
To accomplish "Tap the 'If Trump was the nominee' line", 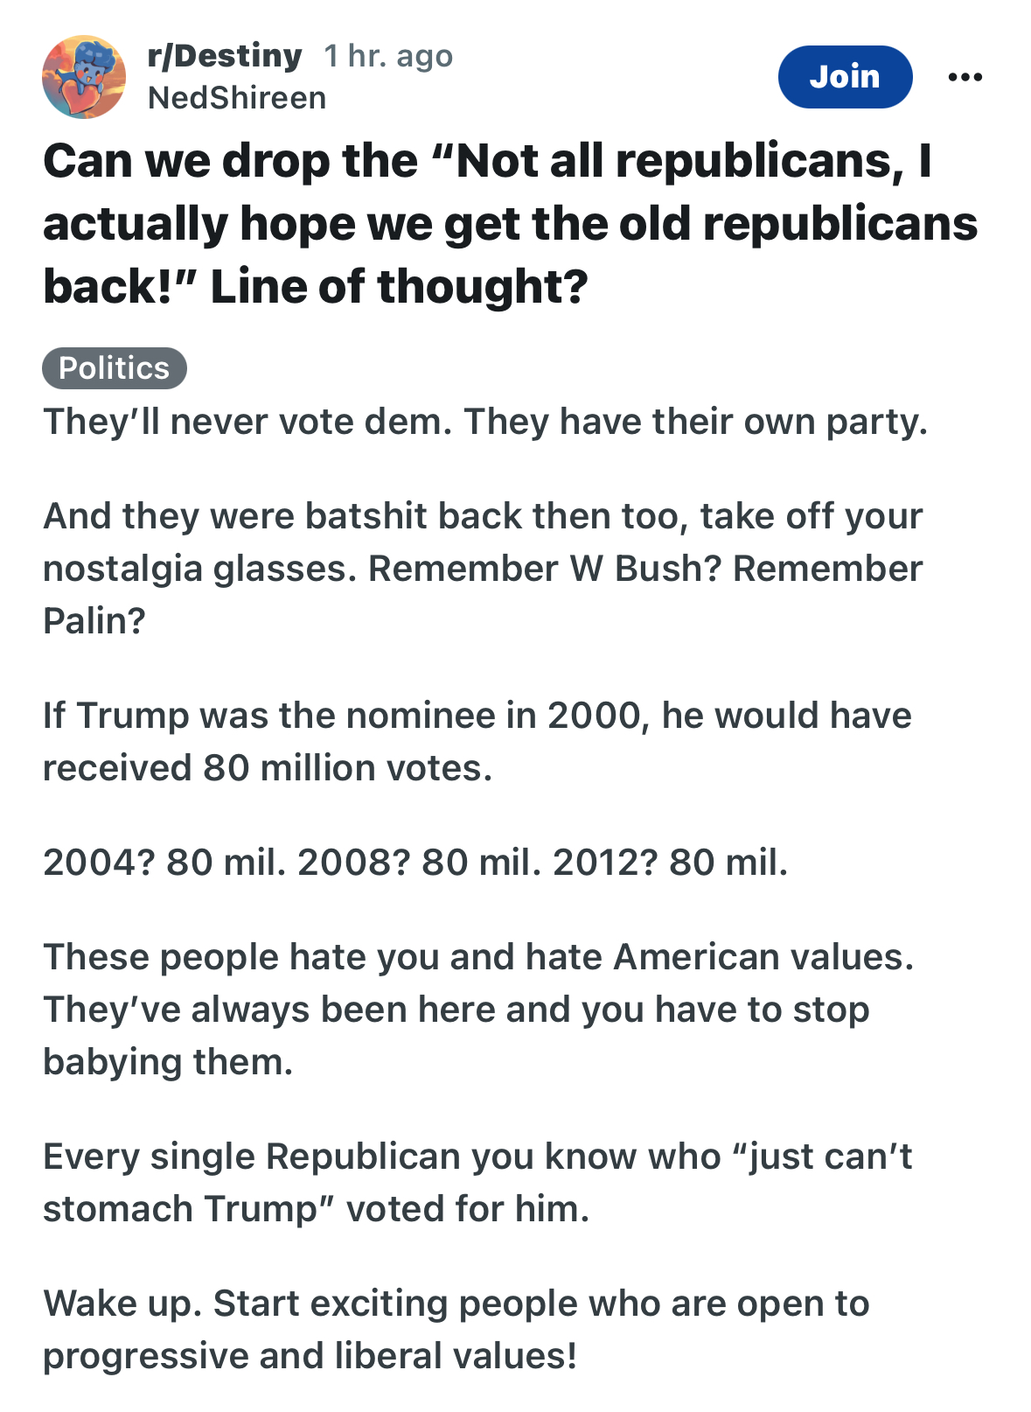I will [x=477, y=716].
